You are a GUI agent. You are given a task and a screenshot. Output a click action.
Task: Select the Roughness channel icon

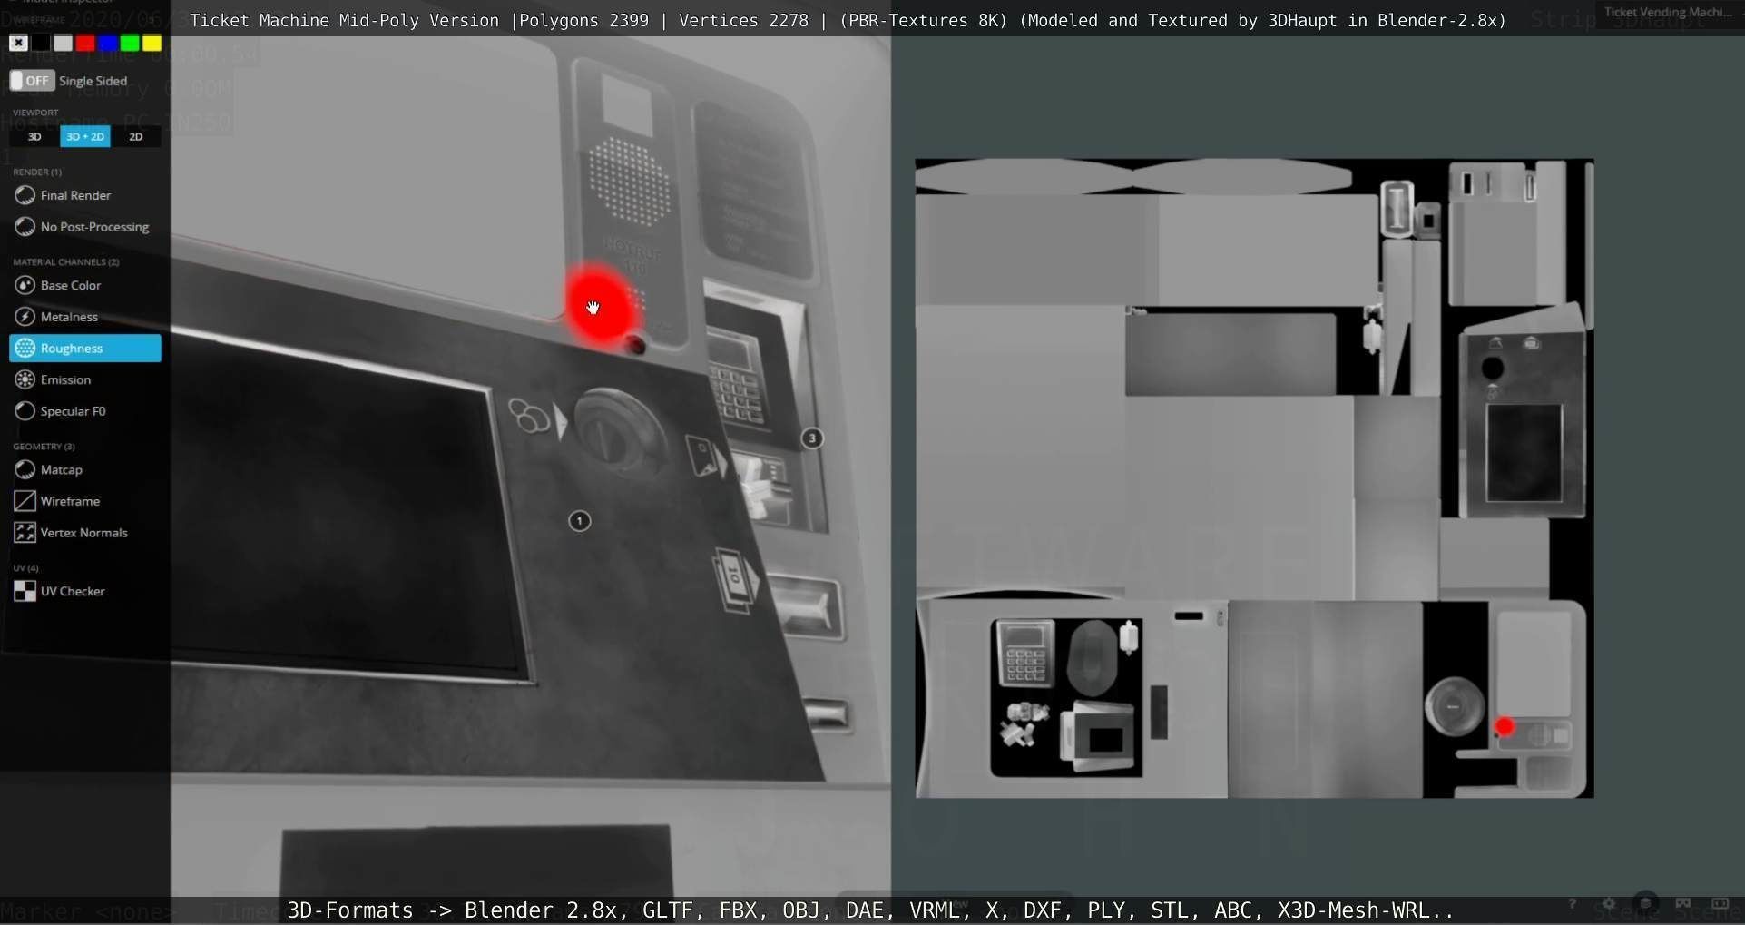coord(25,349)
